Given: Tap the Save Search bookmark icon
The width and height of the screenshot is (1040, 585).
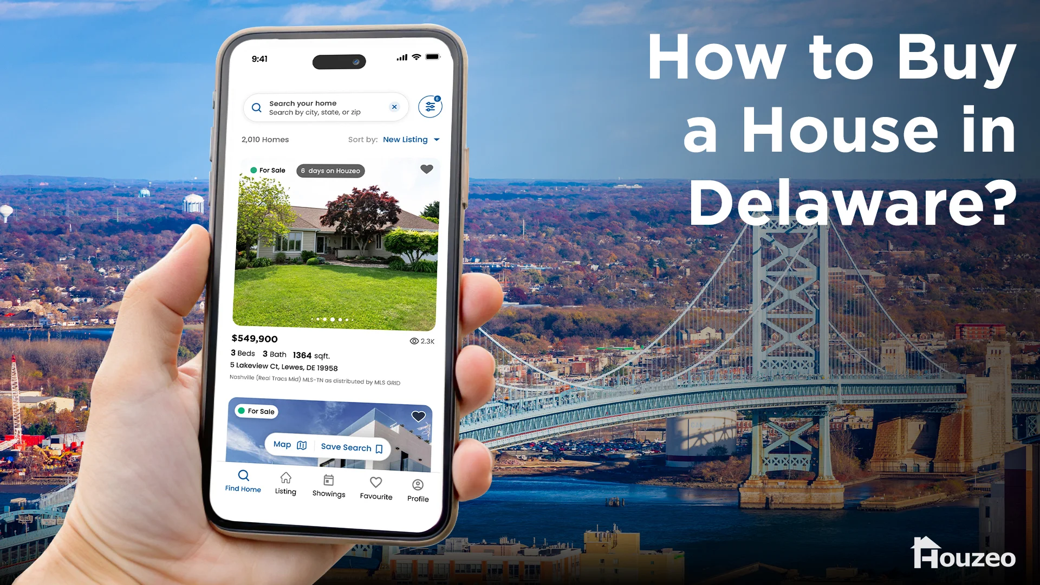Looking at the screenshot, I should click(x=378, y=447).
